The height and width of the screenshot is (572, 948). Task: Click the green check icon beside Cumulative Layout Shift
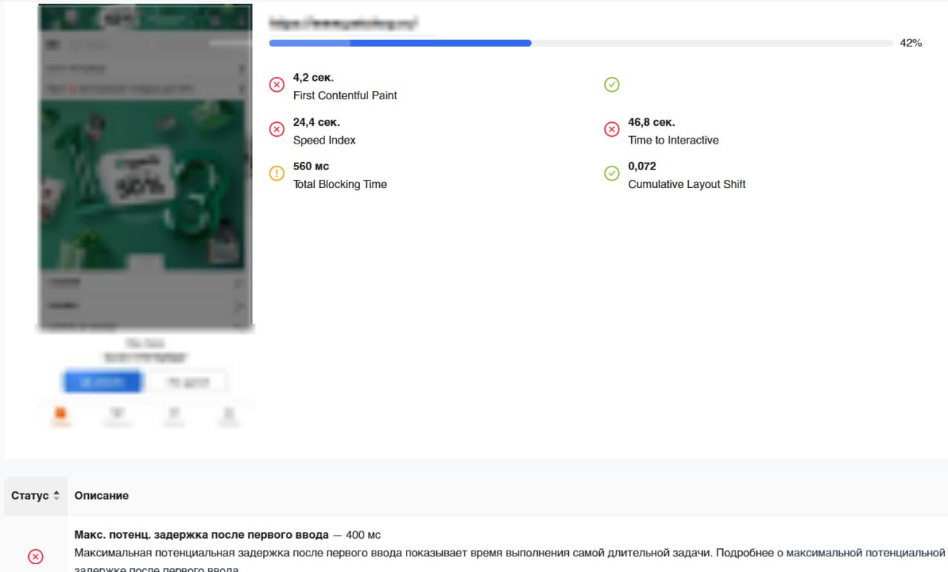click(x=612, y=174)
